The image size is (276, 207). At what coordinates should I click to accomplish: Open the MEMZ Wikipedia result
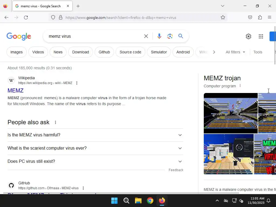pyautogui.click(x=15, y=91)
